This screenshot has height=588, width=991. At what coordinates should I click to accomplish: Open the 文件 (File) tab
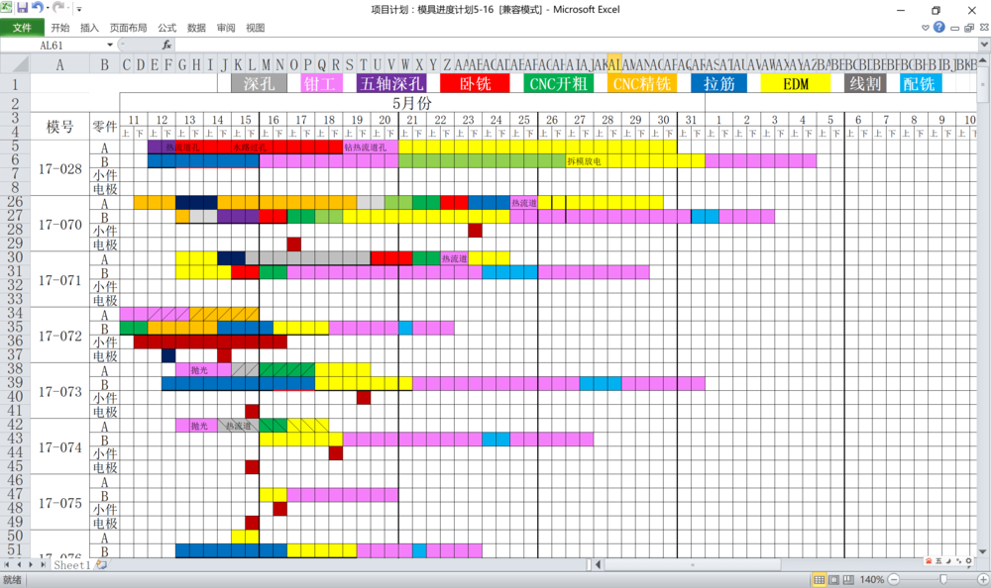pos(22,28)
